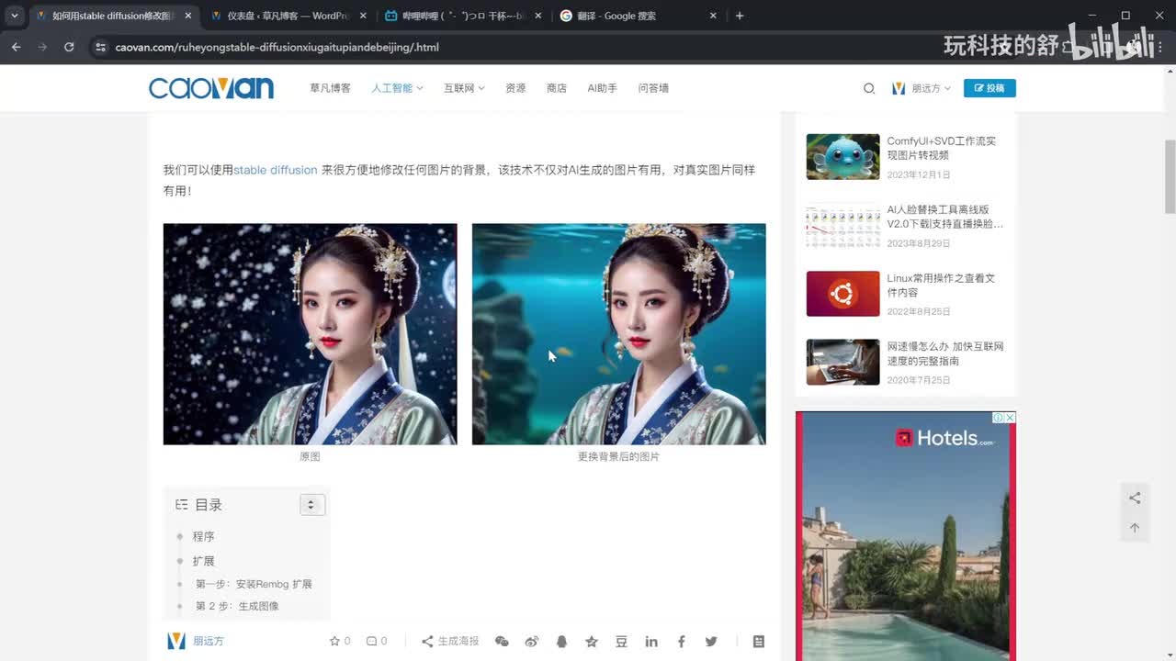Open the AI助手 menu item
The height and width of the screenshot is (661, 1176).
[x=602, y=88]
